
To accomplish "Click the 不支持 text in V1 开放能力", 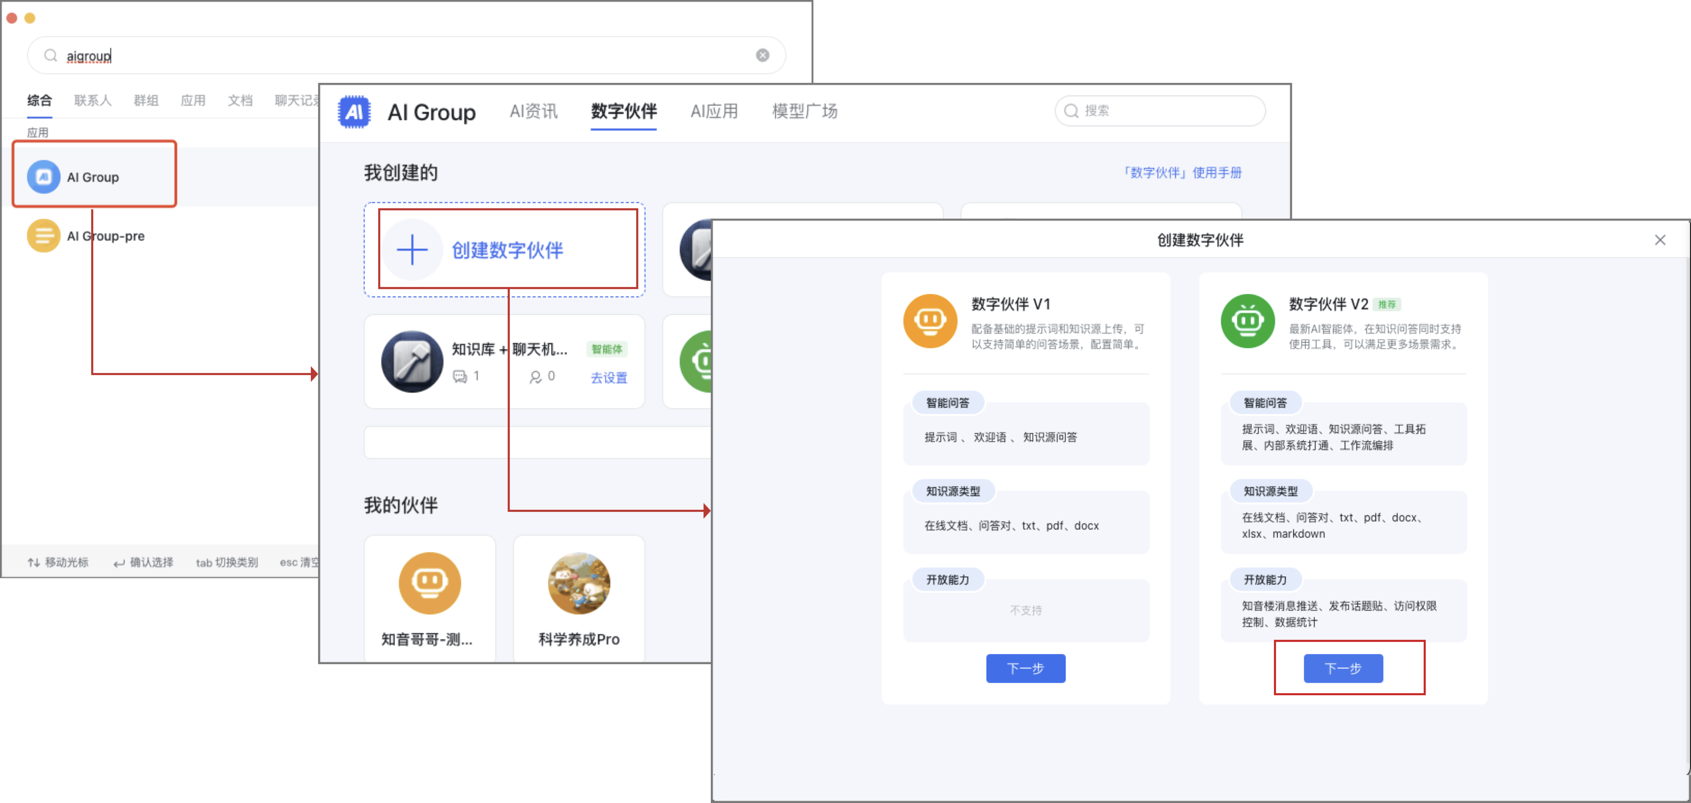I will pos(1026,611).
